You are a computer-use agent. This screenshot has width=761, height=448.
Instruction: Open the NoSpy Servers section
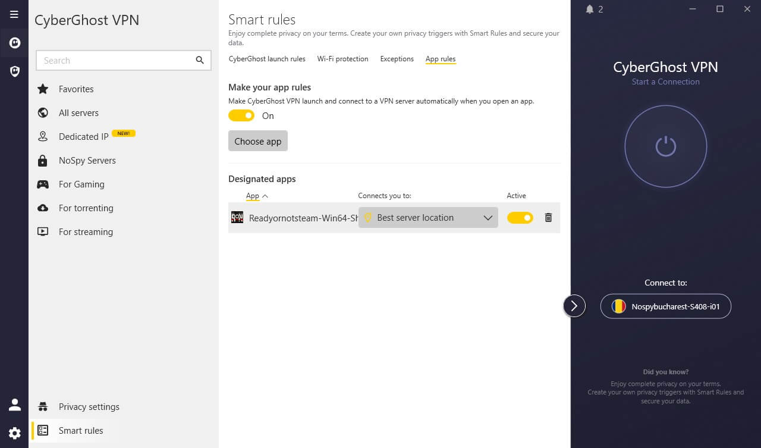87,160
